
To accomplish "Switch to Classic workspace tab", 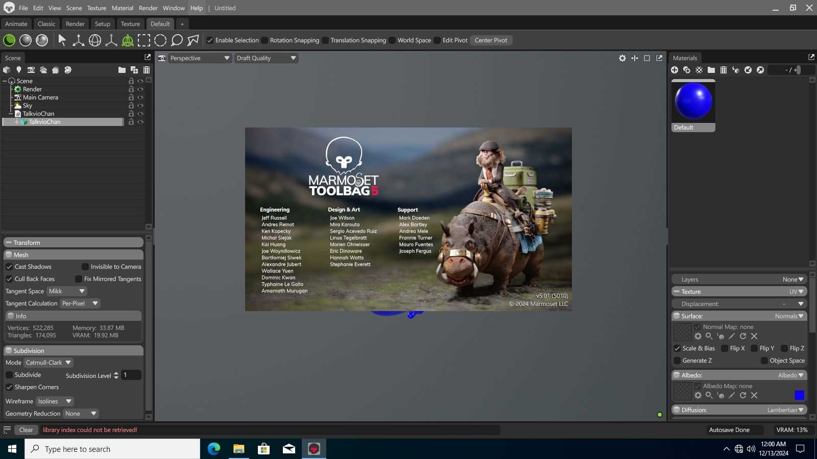I will (x=46, y=24).
